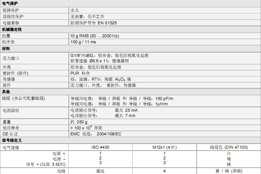Click the EMC 规范 2004/108/EC text
The height and width of the screenshot is (174, 261).
[x=95, y=134]
